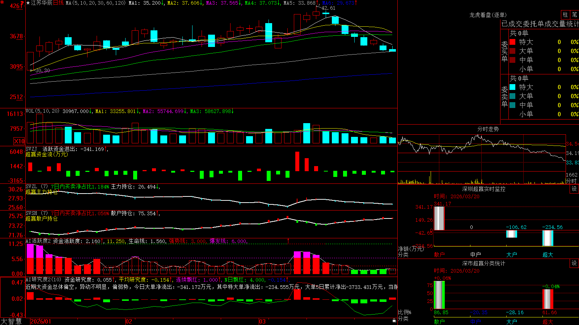
Task: Click the MA1: 35.200 value
Action: 144,3
